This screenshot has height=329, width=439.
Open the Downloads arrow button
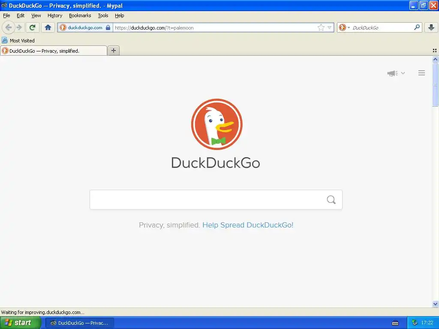[431, 27]
